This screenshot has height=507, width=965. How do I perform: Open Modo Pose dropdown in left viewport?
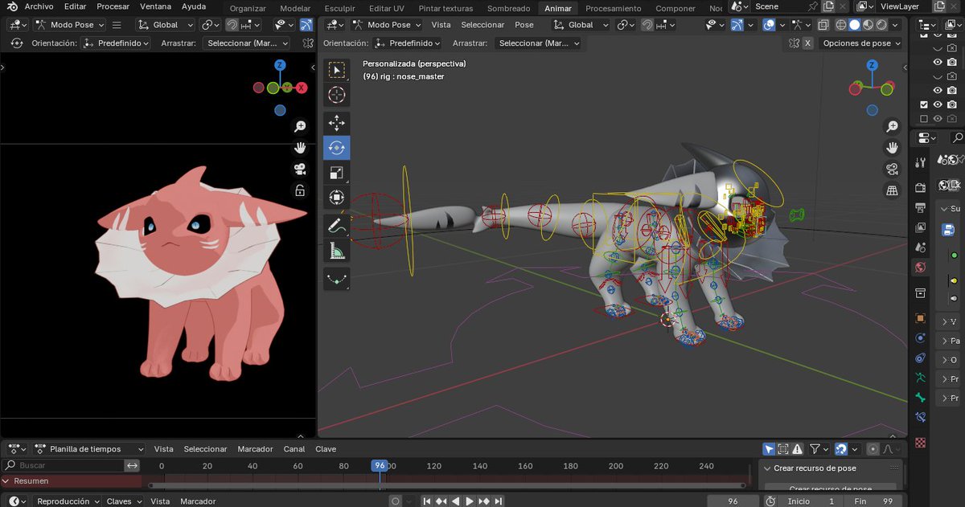pyautogui.click(x=70, y=25)
